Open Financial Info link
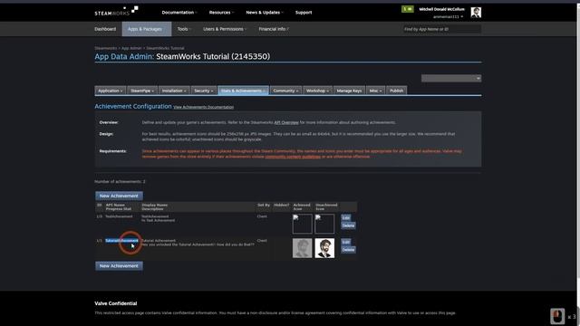This screenshot has width=580, height=326. [x=274, y=29]
